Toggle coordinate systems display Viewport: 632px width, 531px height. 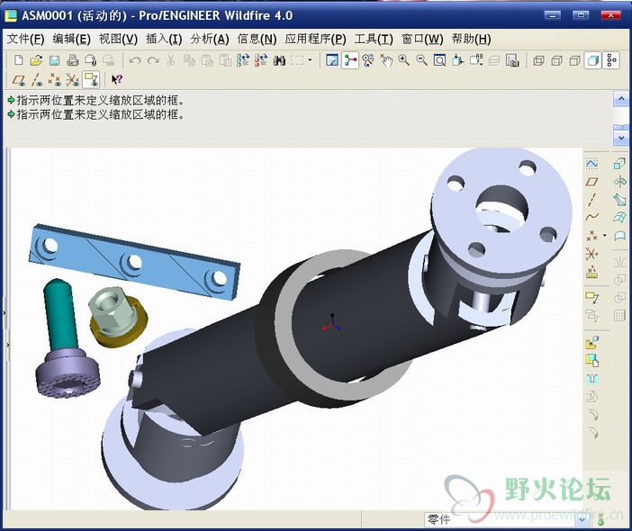pyautogui.click(x=73, y=79)
